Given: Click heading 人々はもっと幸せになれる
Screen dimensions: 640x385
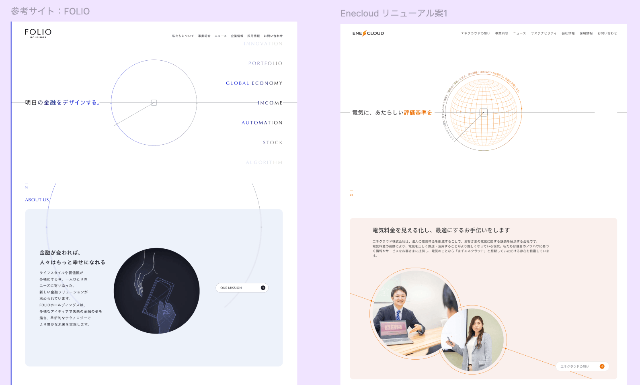Looking at the screenshot, I should [72, 262].
